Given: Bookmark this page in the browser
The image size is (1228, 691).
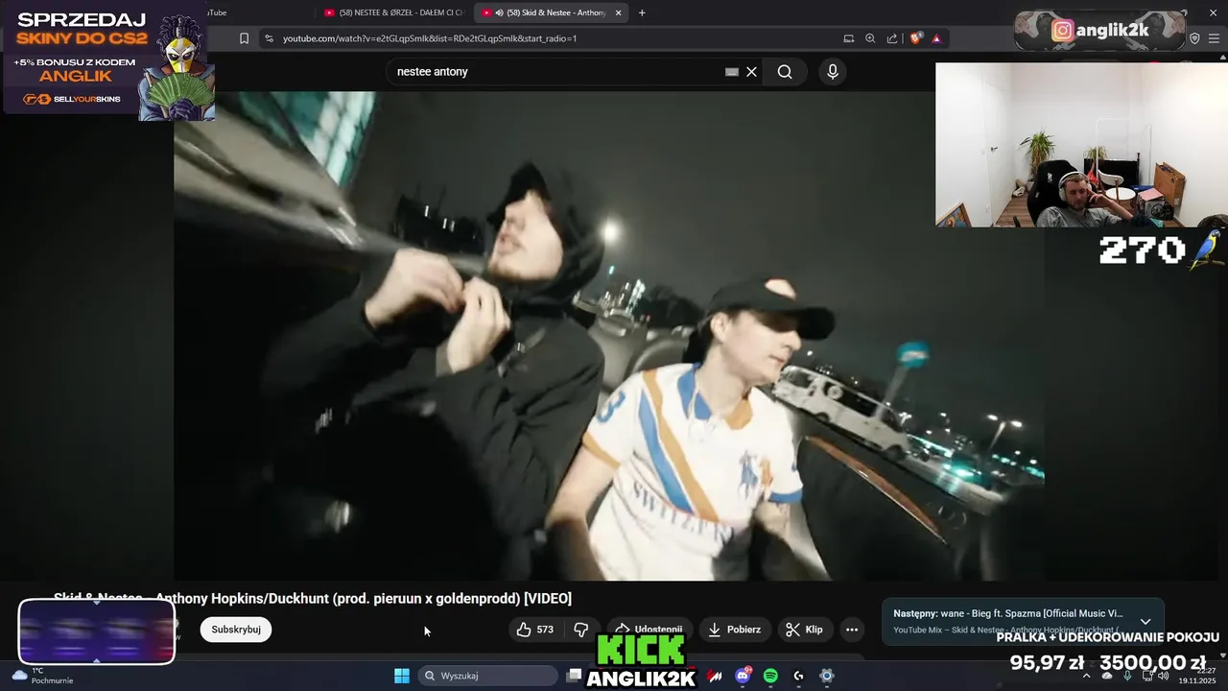Looking at the screenshot, I should (244, 38).
